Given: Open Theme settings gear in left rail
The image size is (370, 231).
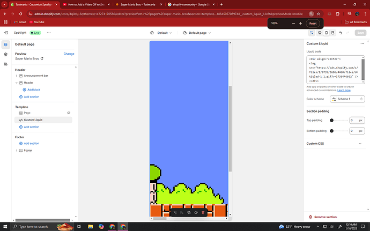Looking at the screenshot, I should coord(6,54).
